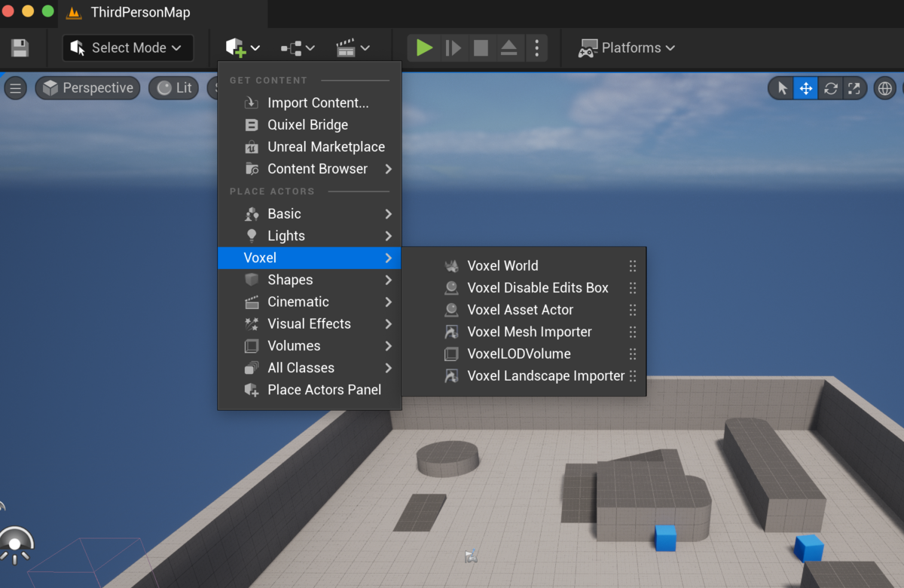Image resolution: width=904 pixels, height=588 pixels.
Task: Open Unreal Marketplace menu entry
Action: click(x=310, y=147)
